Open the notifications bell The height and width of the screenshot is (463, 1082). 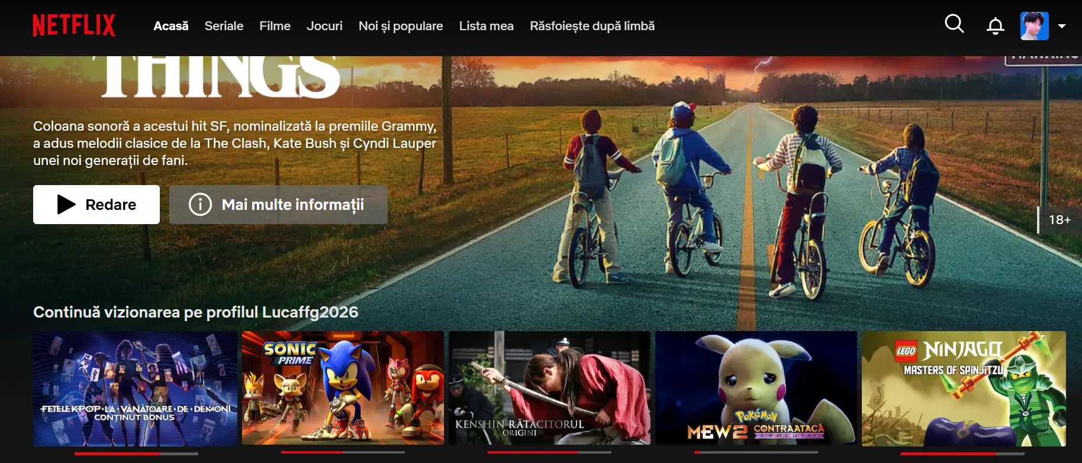tap(996, 25)
